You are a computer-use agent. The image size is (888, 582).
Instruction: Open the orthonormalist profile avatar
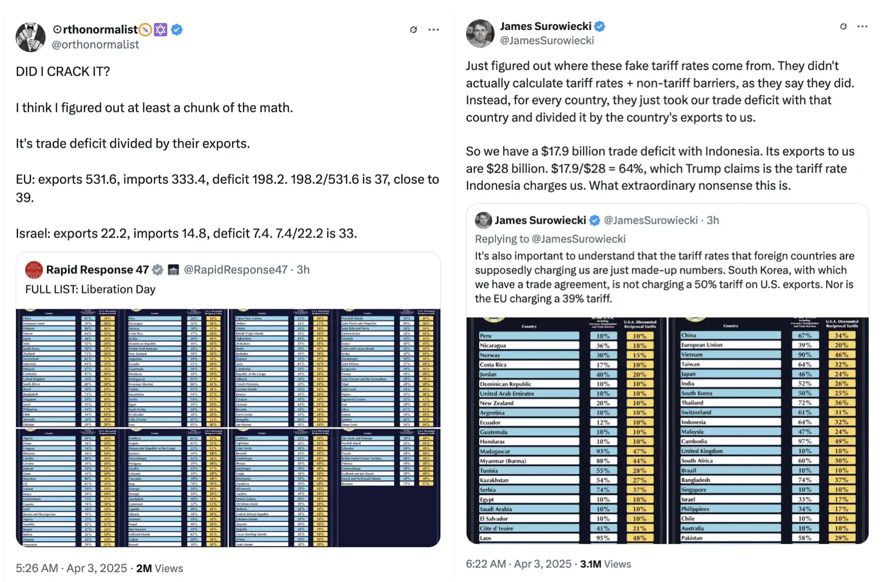(31, 37)
